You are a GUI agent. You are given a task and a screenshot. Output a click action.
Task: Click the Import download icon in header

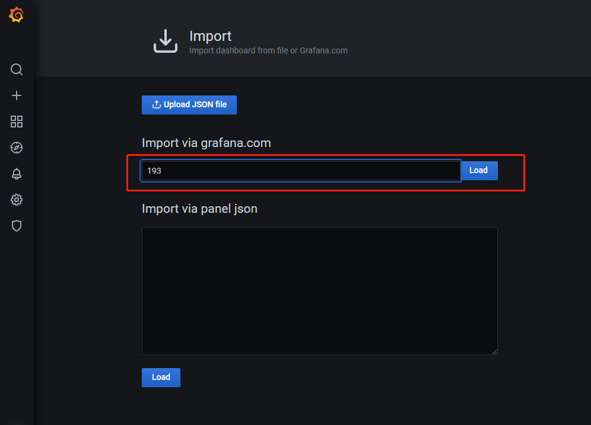(166, 41)
